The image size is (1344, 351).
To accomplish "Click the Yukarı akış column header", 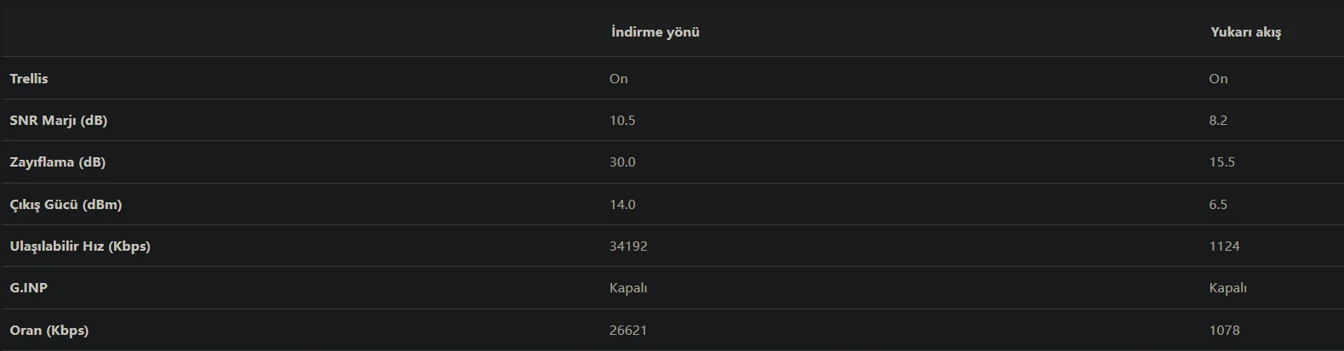I will pos(1245,32).
